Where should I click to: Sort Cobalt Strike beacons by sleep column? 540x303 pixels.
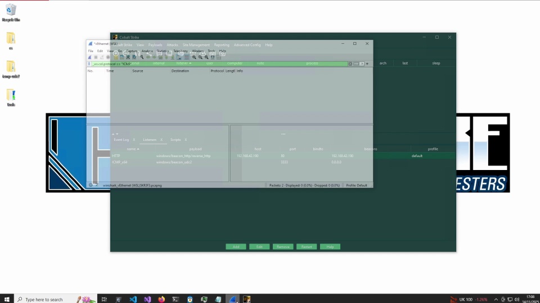click(436, 63)
